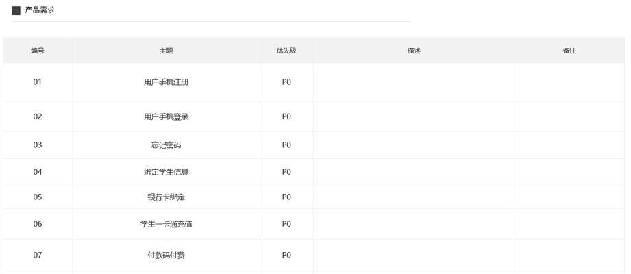
Task: Select the 绑定学生信息 topic cell
Action: coord(166,172)
